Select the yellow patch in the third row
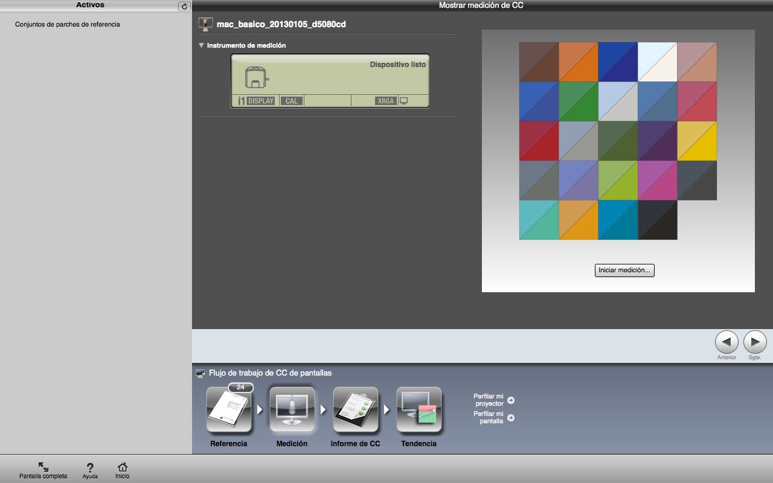 pyautogui.click(x=697, y=141)
